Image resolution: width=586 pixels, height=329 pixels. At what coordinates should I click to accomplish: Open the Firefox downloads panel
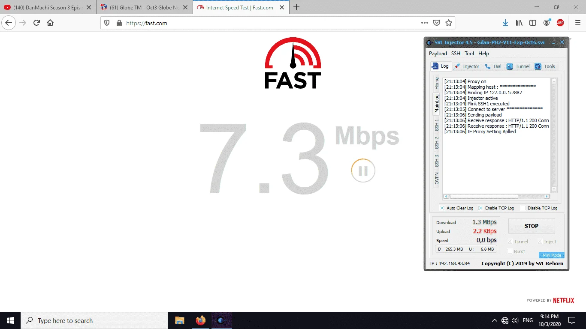(x=505, y=23)
